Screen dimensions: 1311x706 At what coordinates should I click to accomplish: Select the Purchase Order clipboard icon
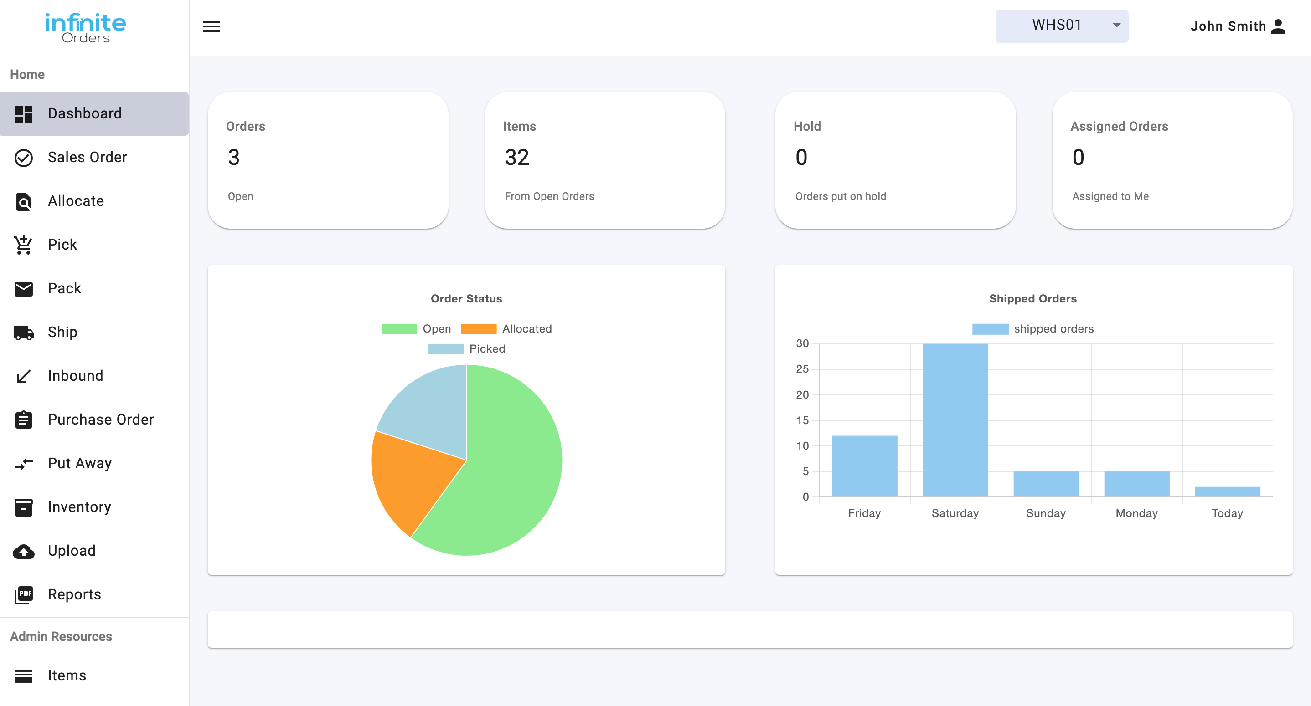[23, 419]
